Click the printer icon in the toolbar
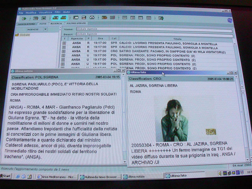 pyautogui.click(x=92, y=18)
